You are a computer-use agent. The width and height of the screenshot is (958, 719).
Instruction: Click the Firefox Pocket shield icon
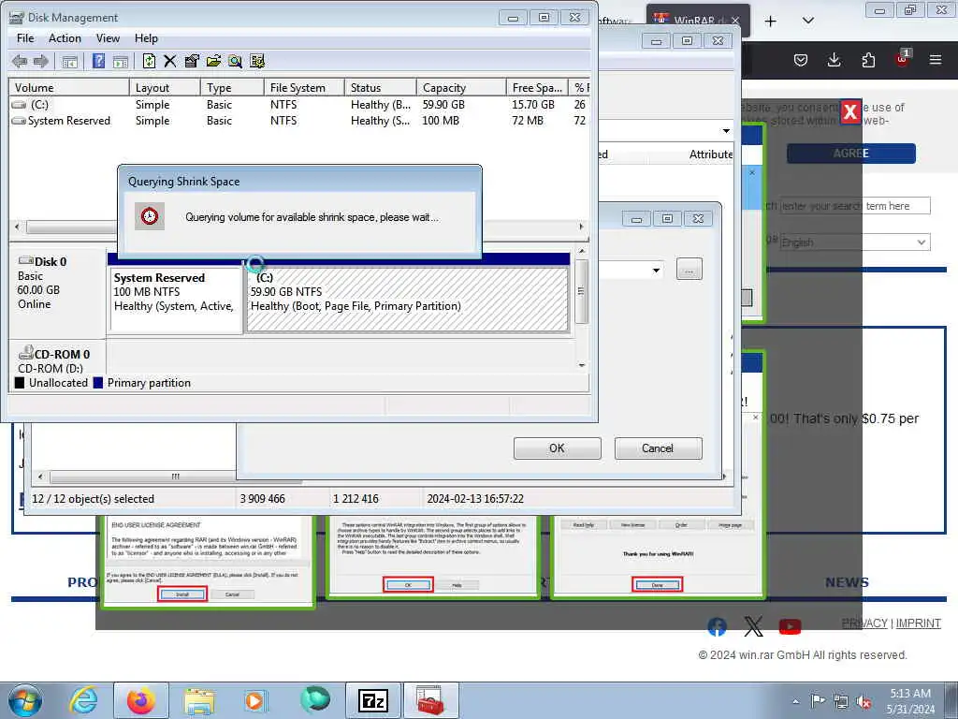801,60
